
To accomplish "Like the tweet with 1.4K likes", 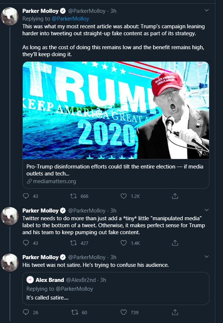I will pos(123,243).
